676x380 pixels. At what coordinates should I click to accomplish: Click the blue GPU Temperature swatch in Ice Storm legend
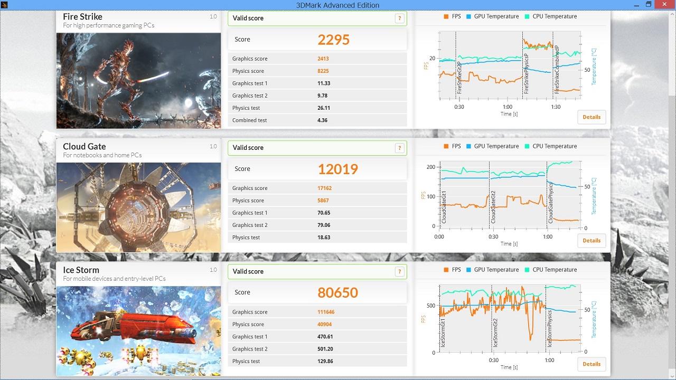pyautogui.click(x=469, y=270)
